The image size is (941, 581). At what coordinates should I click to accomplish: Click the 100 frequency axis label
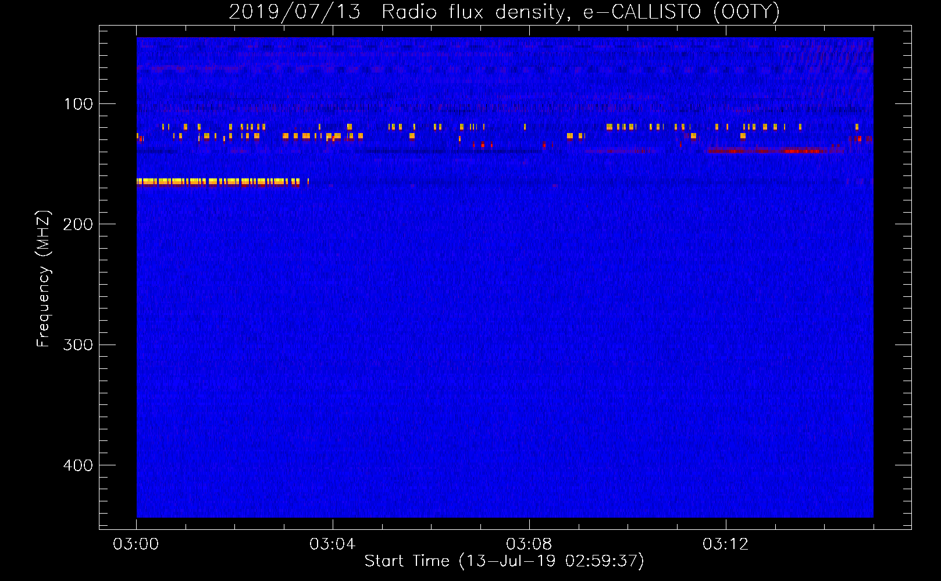tap(79, 104)
